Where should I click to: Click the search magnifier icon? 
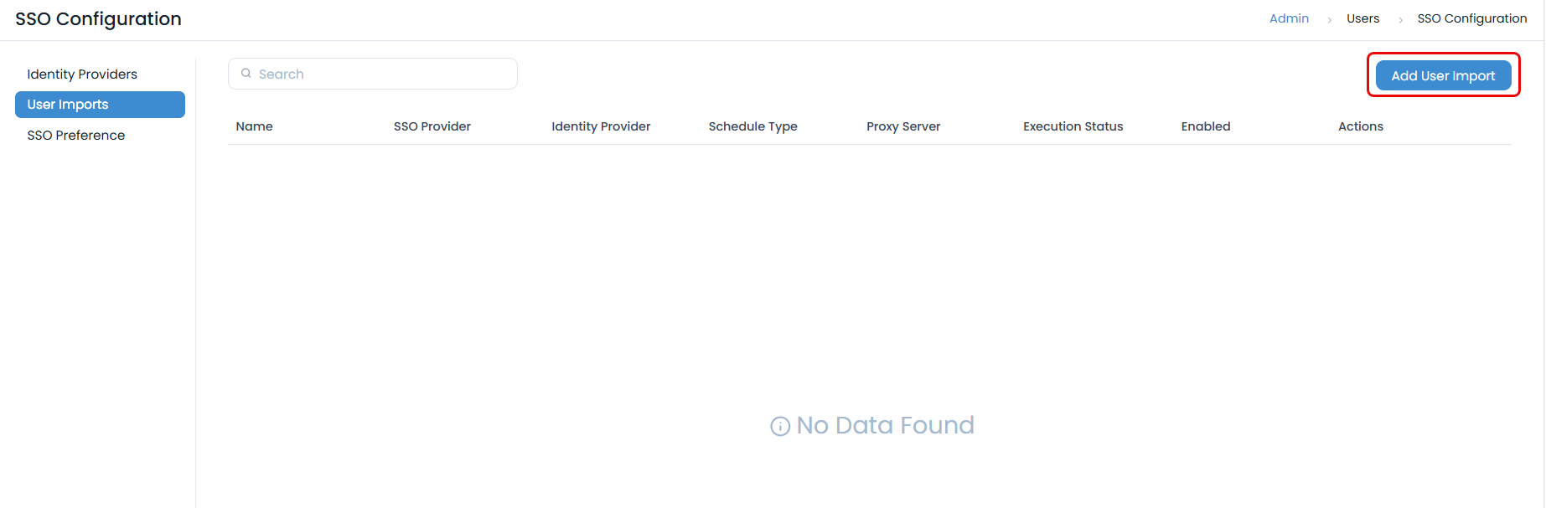coord(246,74)
